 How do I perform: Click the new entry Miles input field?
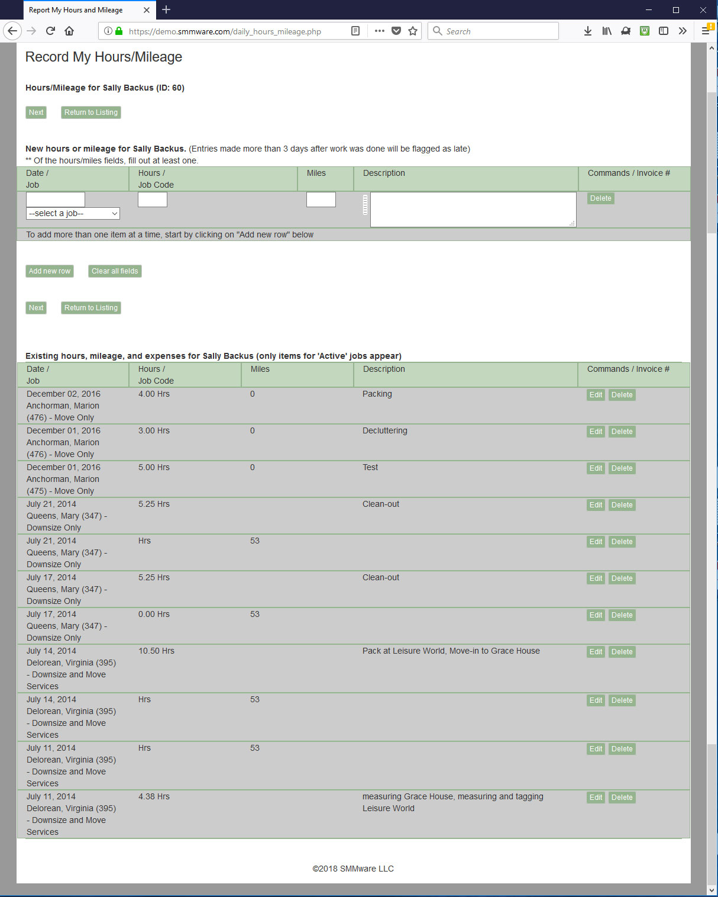[321, 199]
